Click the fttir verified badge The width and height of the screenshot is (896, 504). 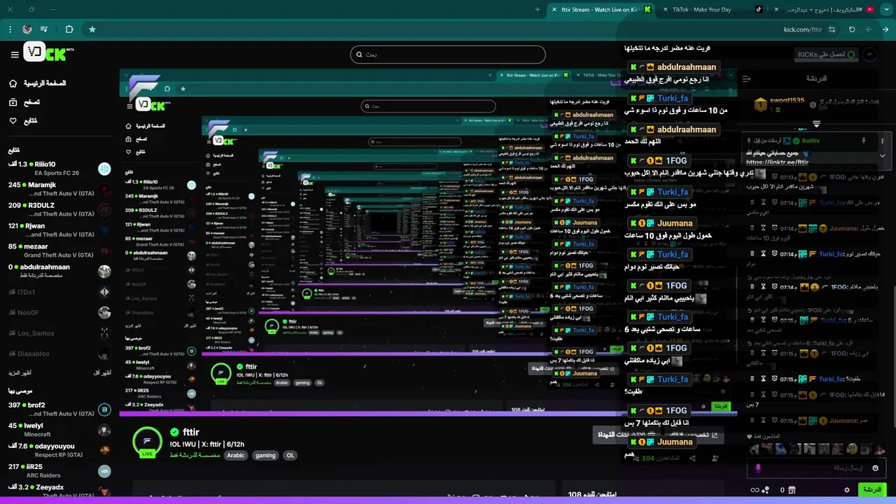(x=174, y=433)
